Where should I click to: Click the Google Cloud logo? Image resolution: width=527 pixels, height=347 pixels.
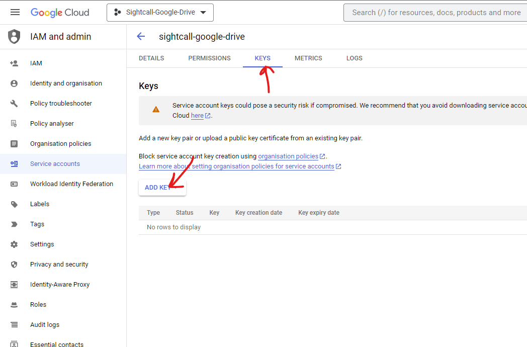[60, 13]
